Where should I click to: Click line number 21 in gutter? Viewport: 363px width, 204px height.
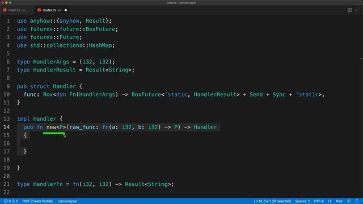6,184
